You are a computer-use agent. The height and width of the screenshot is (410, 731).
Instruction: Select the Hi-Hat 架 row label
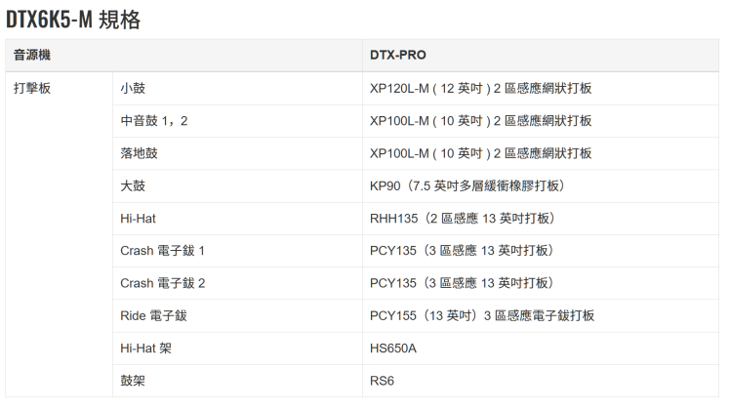(x=145, y=348)
